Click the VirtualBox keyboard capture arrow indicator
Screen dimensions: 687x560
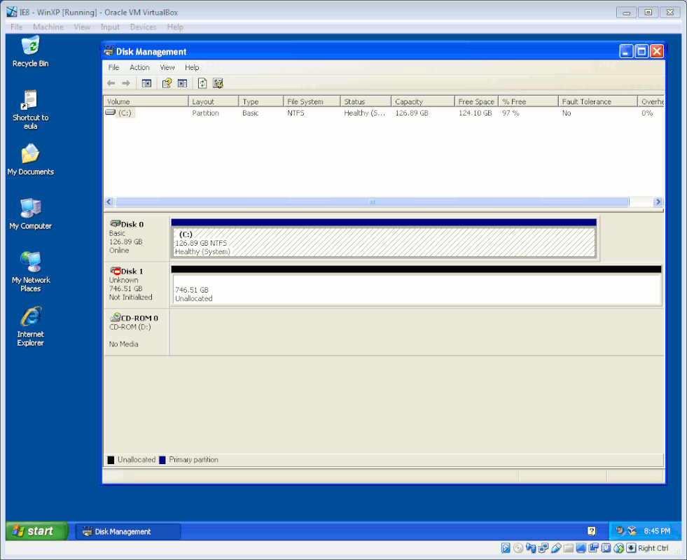(631, 547)
